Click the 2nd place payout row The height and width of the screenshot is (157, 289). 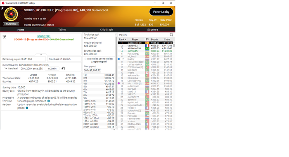[99, 78]
